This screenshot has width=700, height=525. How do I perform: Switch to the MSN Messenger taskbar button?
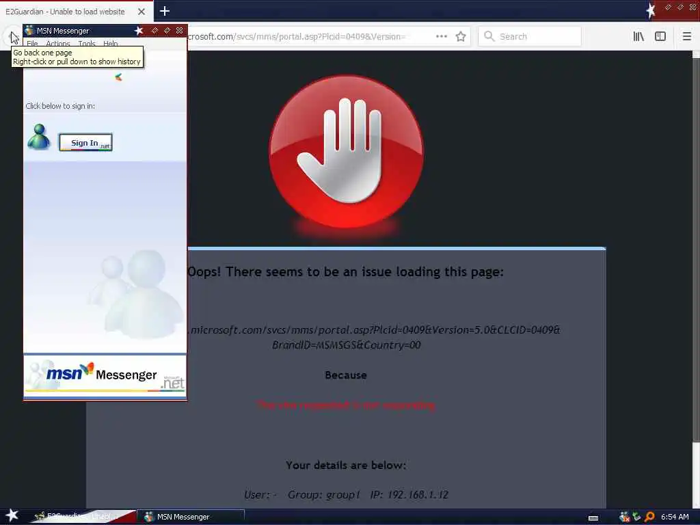pyautogui.click(x=192, y=517)
